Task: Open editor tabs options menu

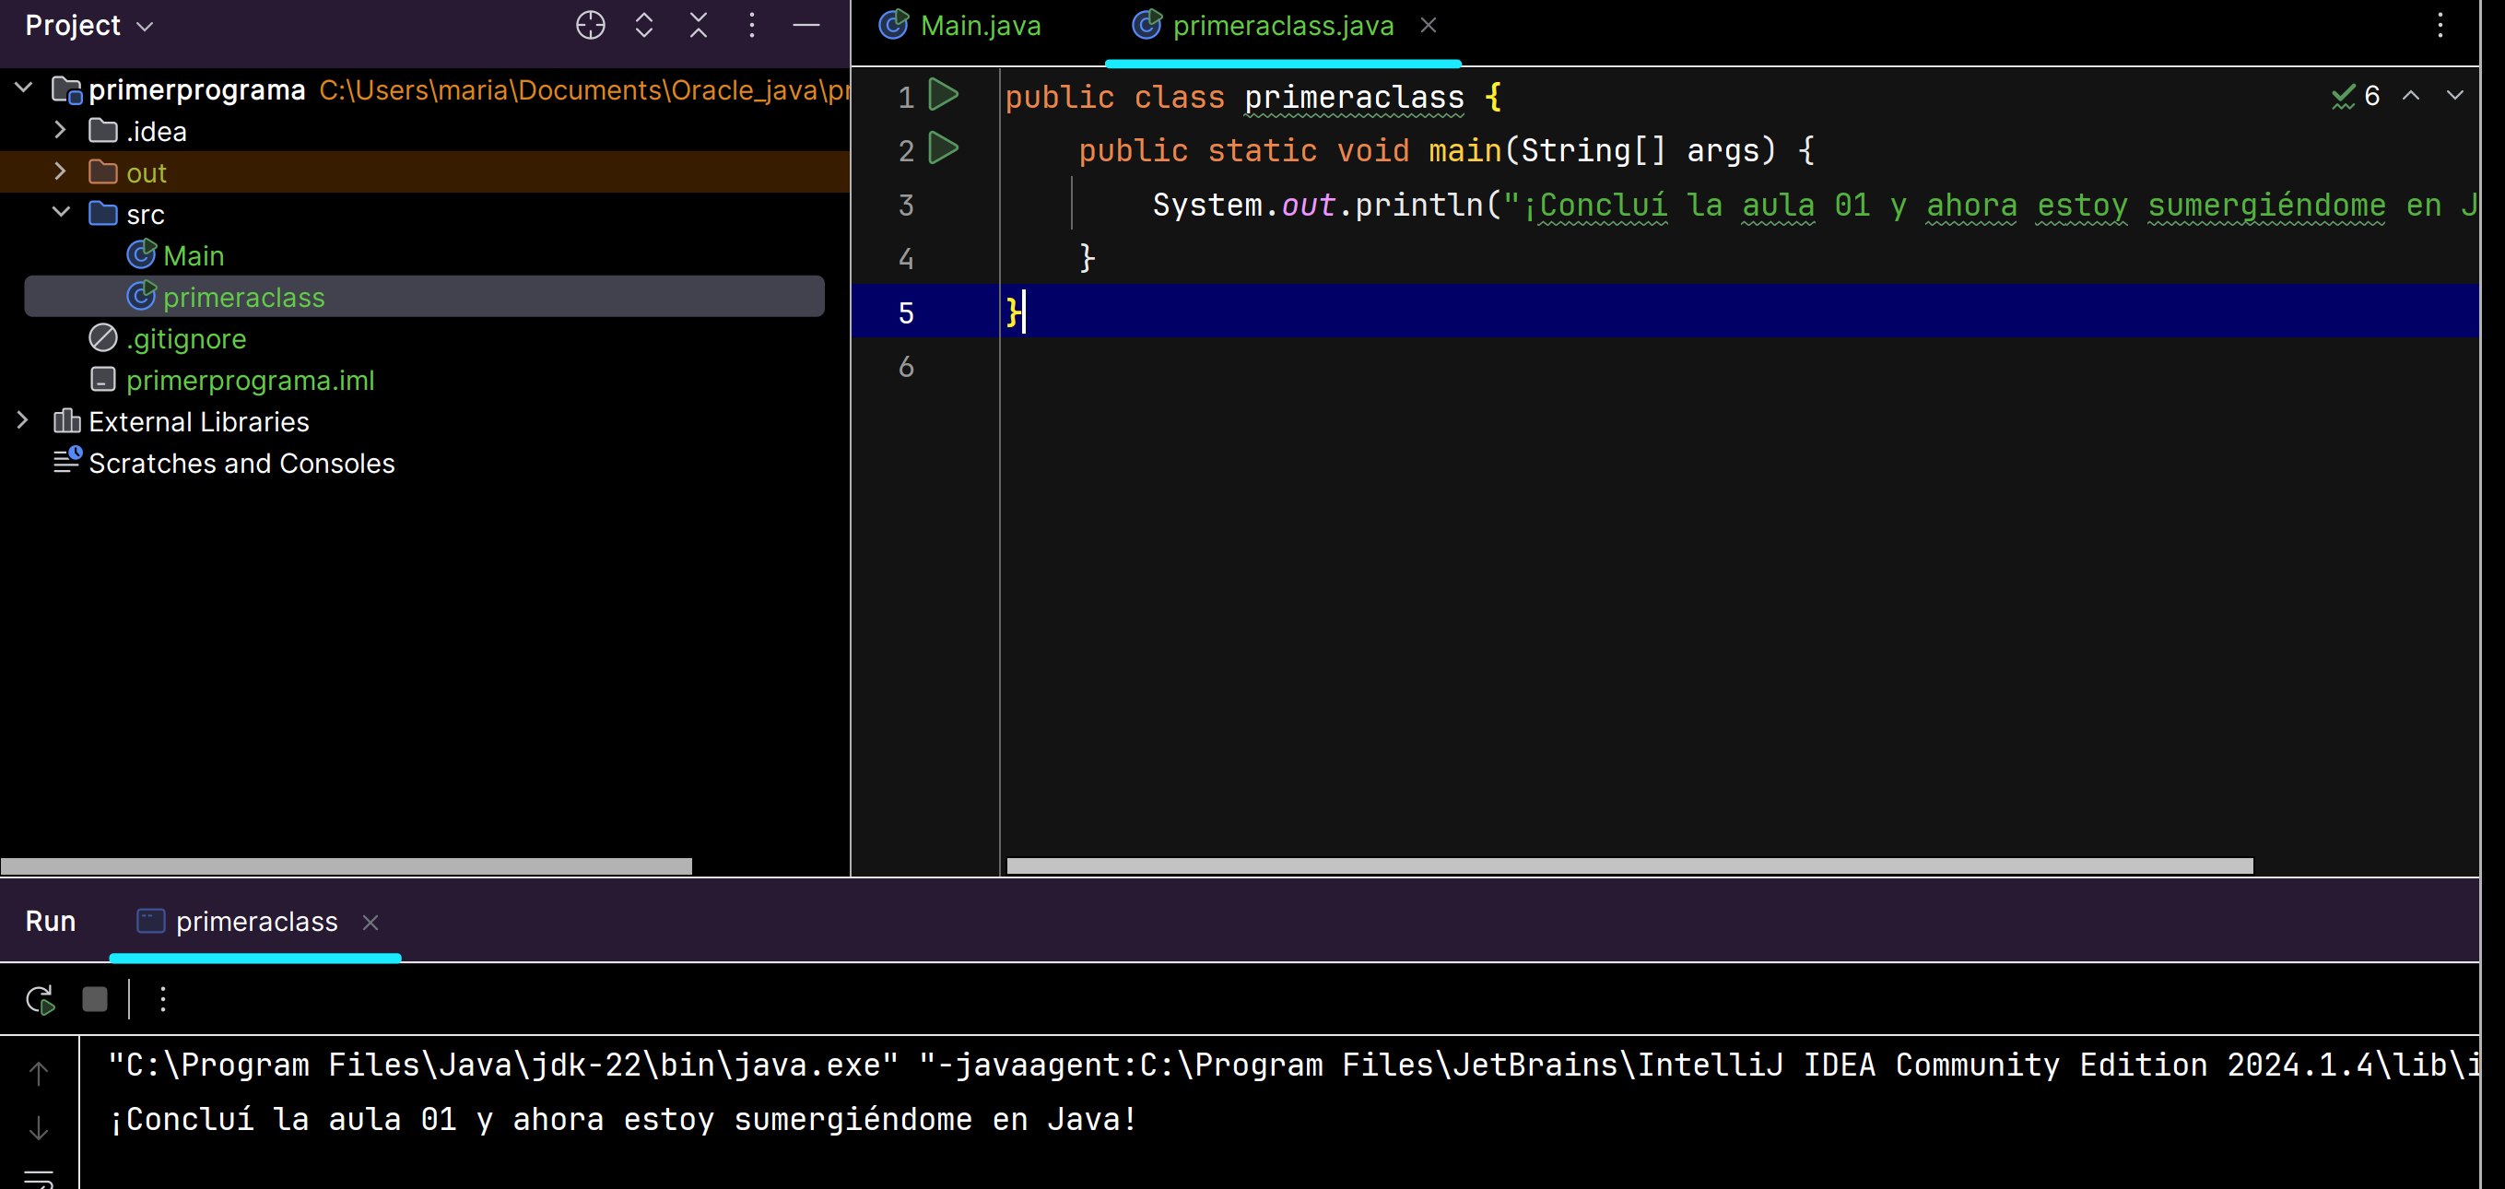Action: point(2440,25)
